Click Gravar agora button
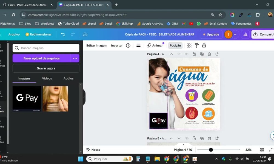This screenshot has height=164, width=274. point(46,68)
